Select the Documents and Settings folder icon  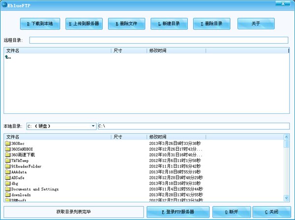(x=8, y=189)
